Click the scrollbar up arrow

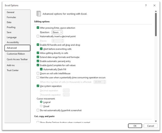tap(156, 11)
